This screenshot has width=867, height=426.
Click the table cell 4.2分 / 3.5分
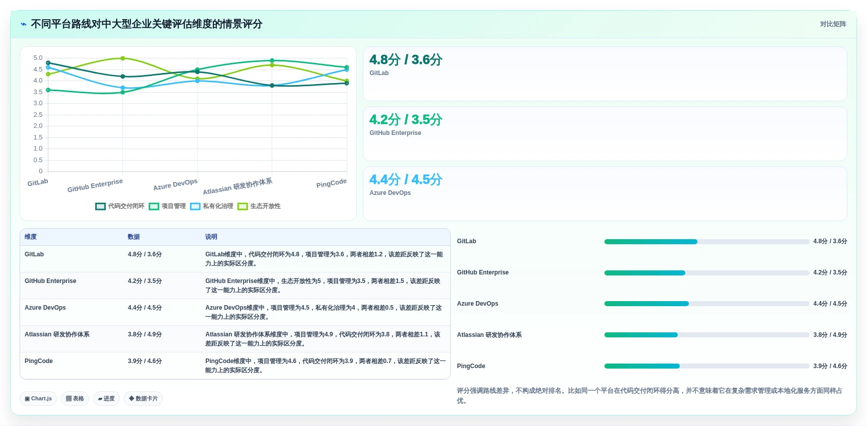click(x=145, y=281)
